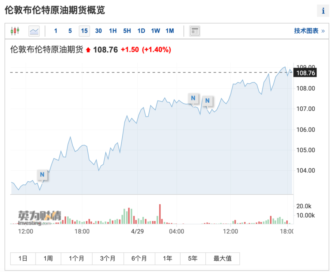Click the info icon at top right
This screenshot has width=331, height=272.
[323, 10]
